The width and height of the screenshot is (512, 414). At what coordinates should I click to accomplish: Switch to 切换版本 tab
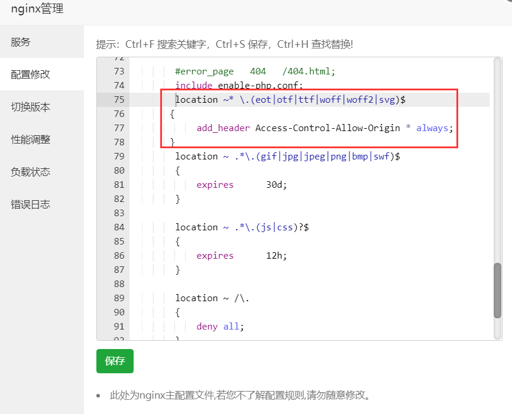(x=31, y=107)
